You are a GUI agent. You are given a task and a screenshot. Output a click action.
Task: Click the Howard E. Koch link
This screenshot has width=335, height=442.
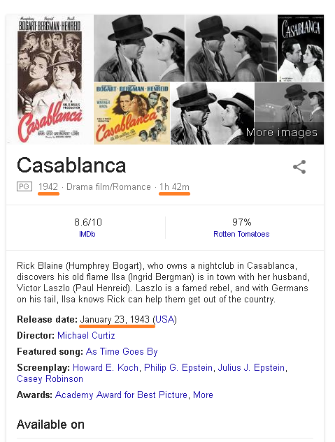coord(106,367)
